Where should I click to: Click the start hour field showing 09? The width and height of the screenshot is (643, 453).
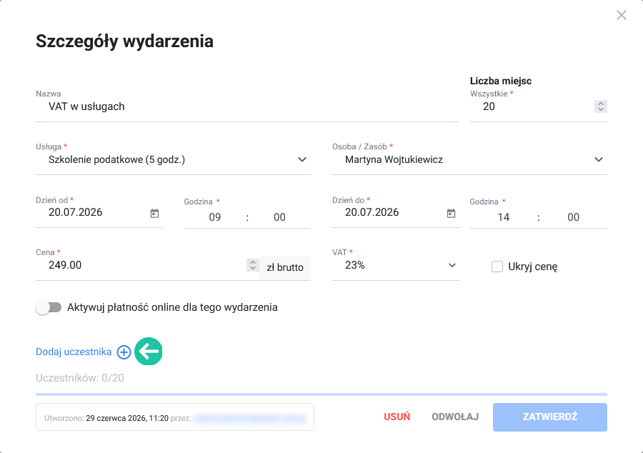(x=215, y=217)
